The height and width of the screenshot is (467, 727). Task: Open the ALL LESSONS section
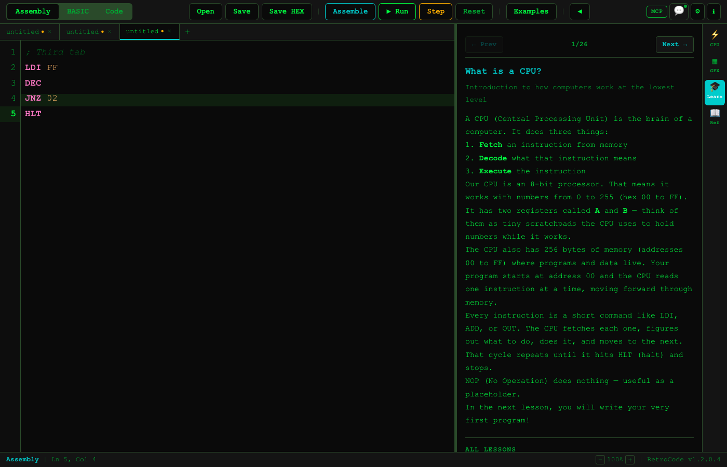coord(490,449)
